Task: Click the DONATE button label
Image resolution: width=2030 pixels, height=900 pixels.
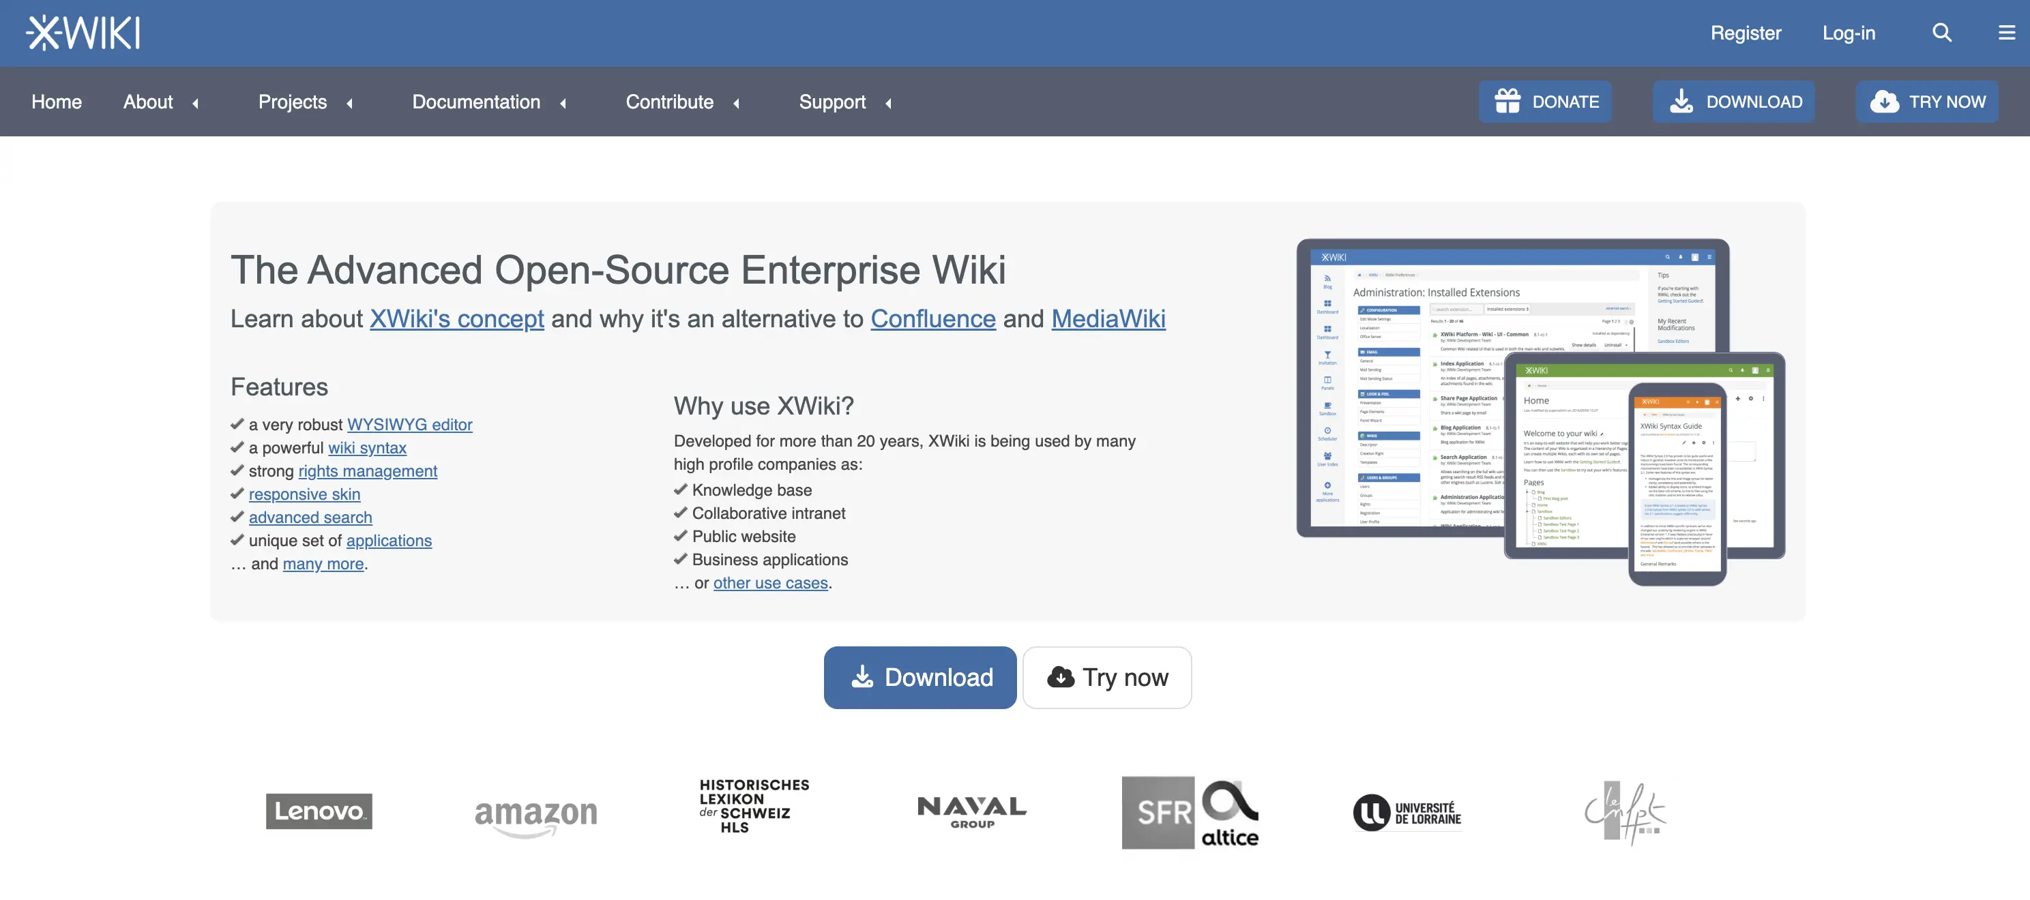Action: coord(1565,102)
